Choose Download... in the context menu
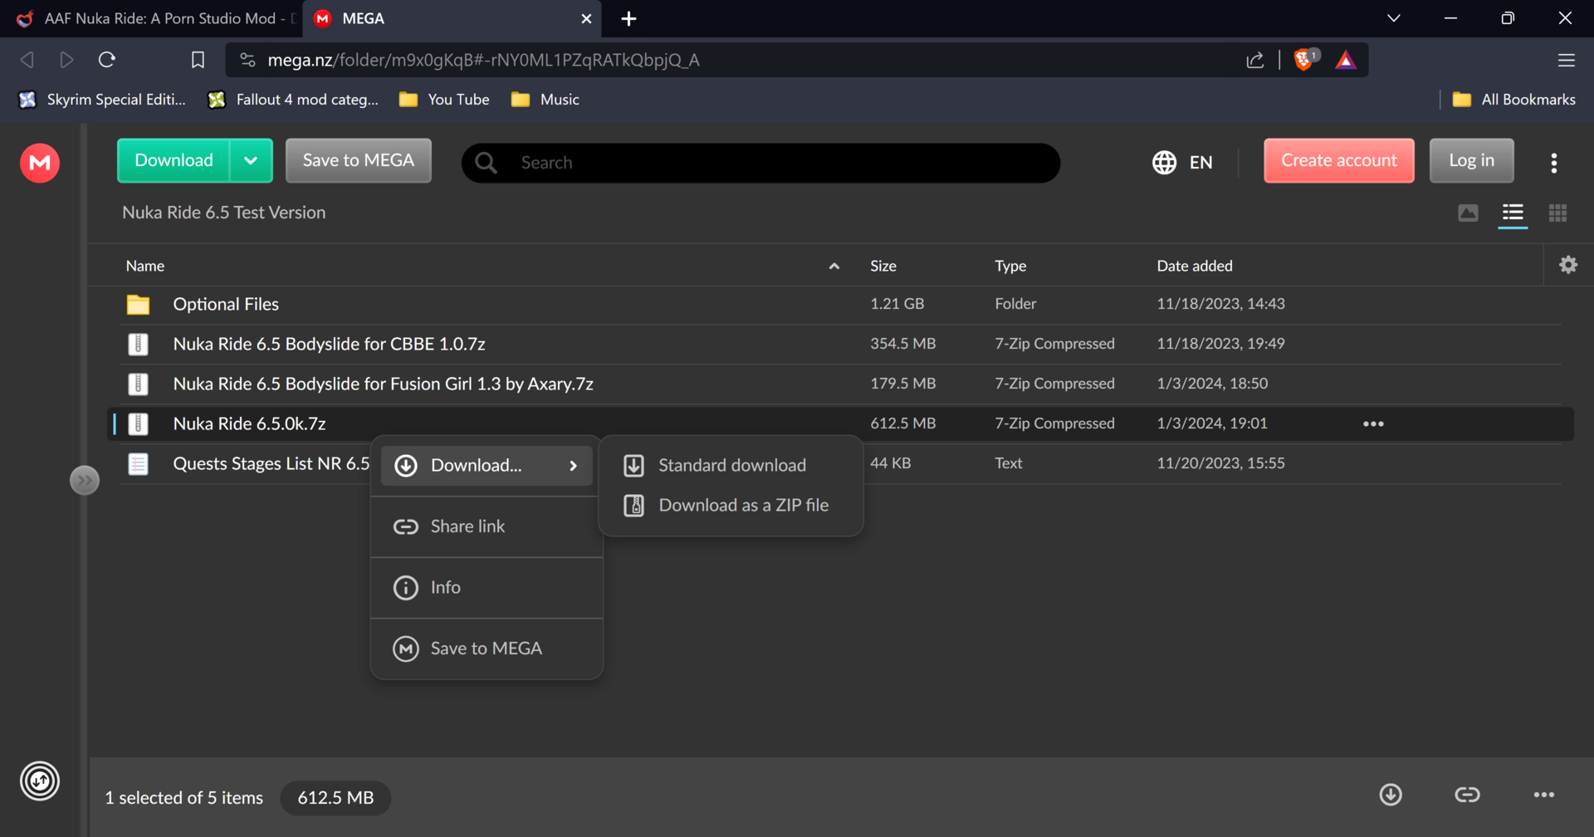This screenshot has height=837, width=1594. 487,466
